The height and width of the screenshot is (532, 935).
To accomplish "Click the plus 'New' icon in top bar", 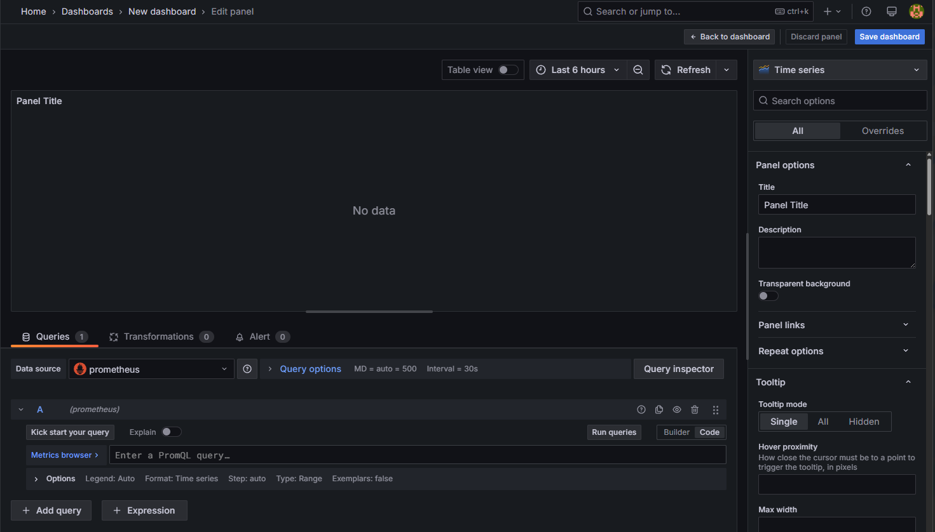I will tap(828, 11).
